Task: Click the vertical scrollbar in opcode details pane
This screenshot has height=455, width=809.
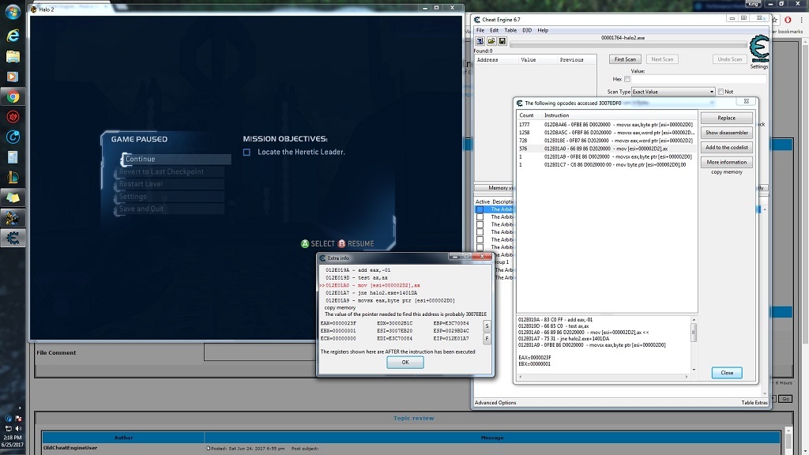Action: 694,344
